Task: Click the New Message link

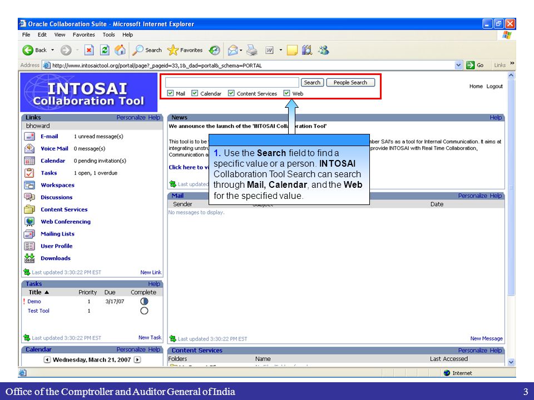Action: 486,338
